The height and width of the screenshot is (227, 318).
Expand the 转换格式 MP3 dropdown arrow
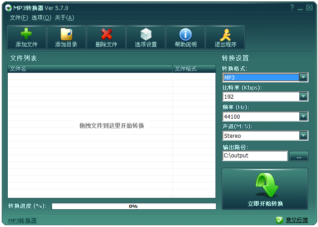tap(303, 77)
